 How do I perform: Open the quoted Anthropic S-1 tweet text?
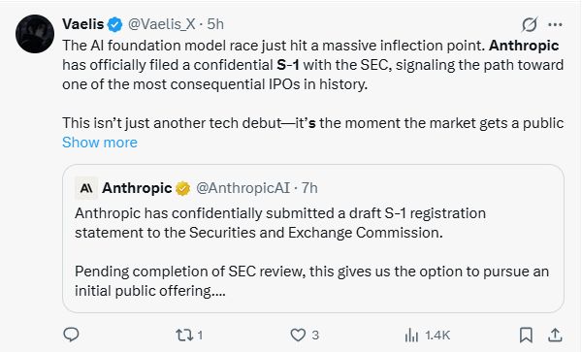pyautogui.click(x=311, y=252)
